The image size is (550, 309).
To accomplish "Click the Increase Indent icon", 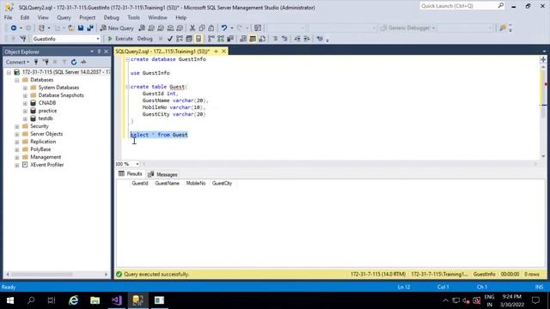I will pyautogui.click(x=307, y=39).
